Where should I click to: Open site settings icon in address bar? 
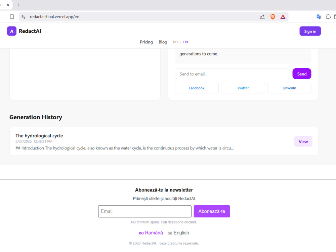click(x=24, y=17)
